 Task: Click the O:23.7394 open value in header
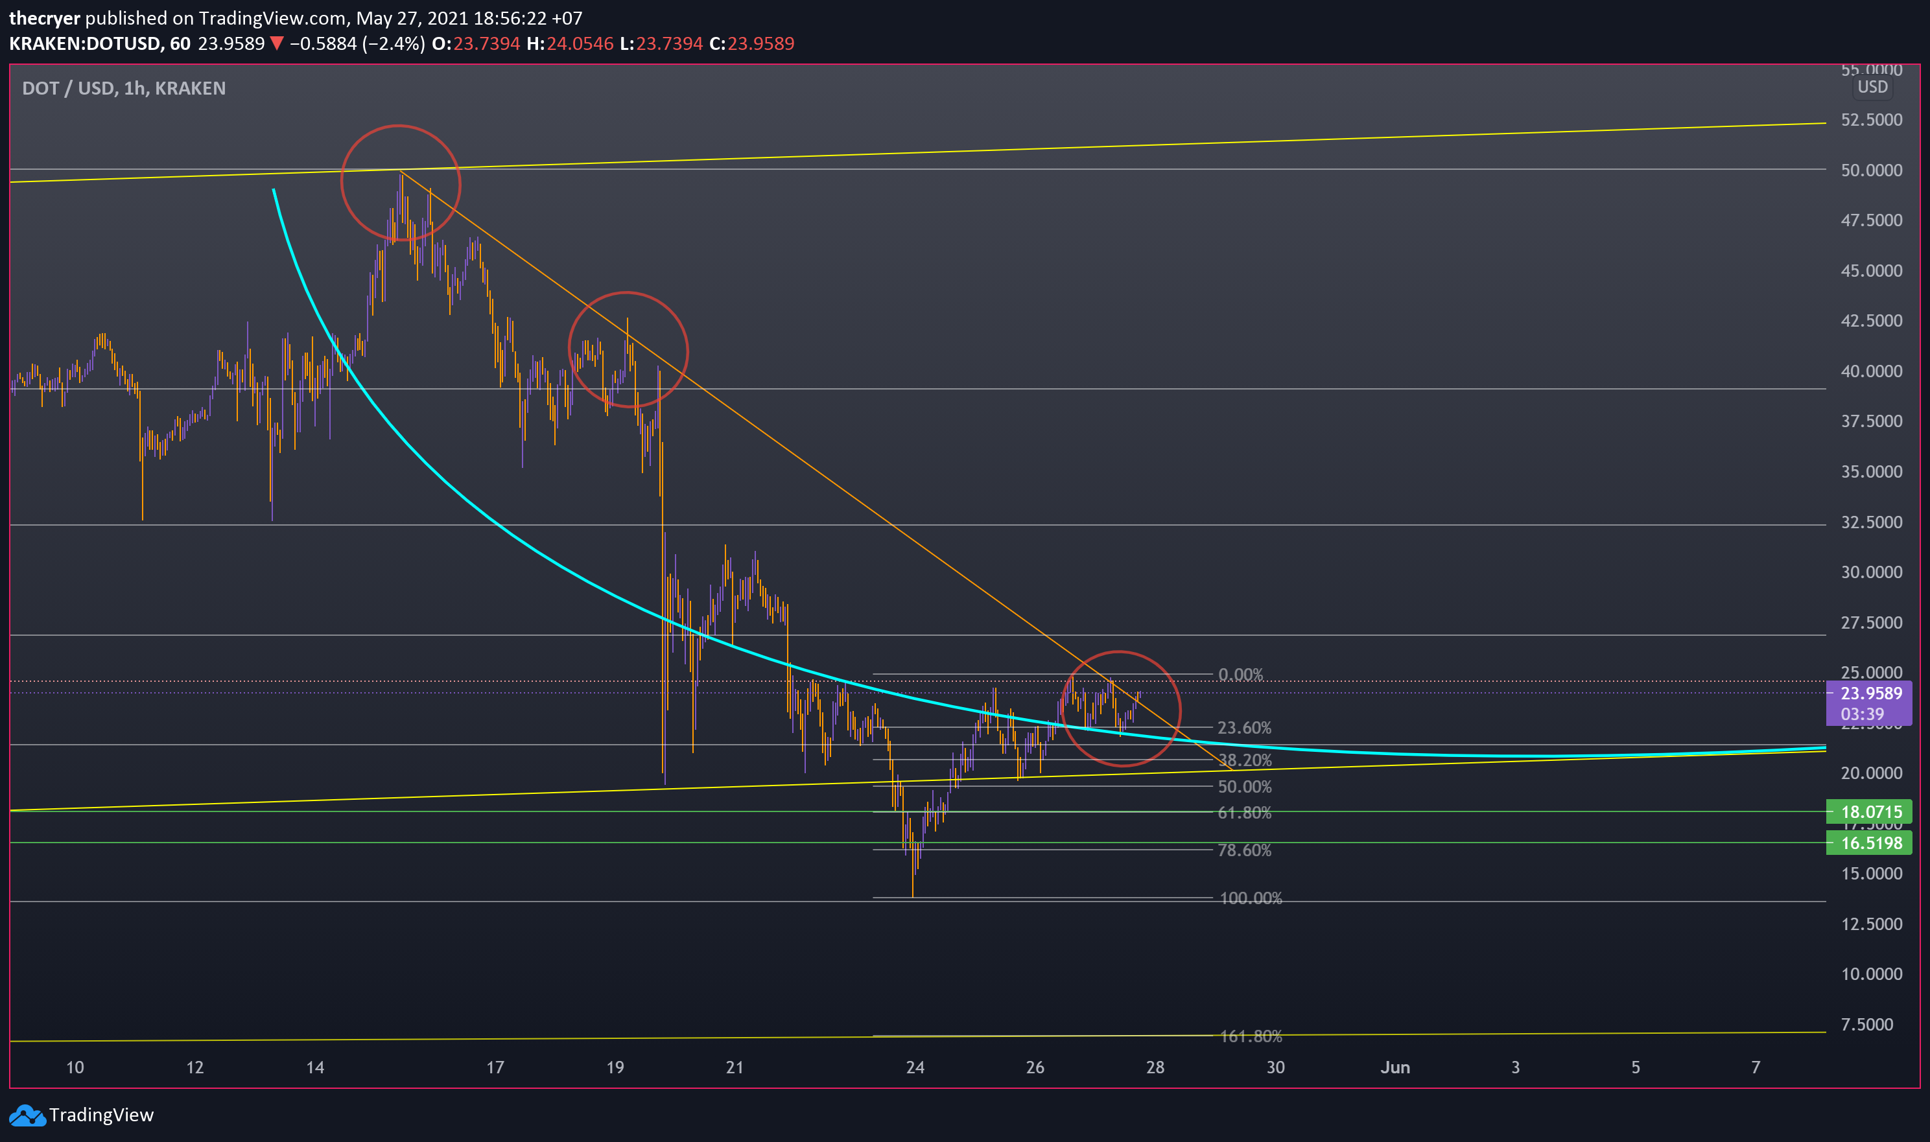pyautogui.click(x=477, y=43)
